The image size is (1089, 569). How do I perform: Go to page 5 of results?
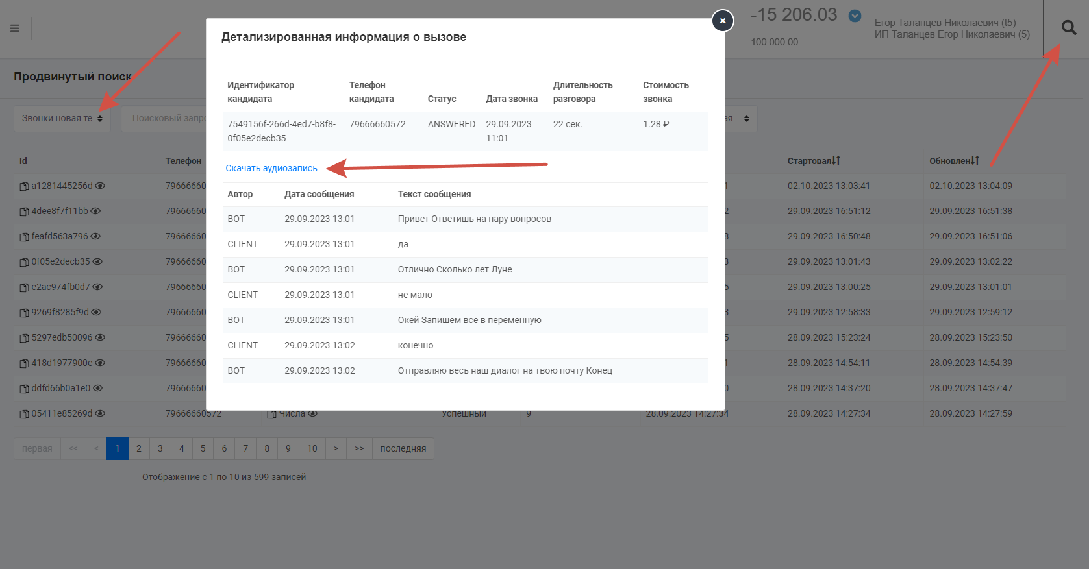click(x=203, y=448)
